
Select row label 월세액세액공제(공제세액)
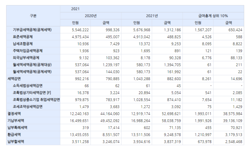32,72
